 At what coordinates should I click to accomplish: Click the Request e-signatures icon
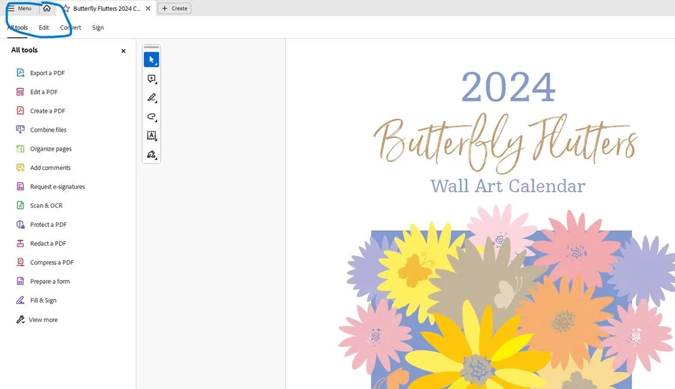pyautogui.click(x=20, y=186)
